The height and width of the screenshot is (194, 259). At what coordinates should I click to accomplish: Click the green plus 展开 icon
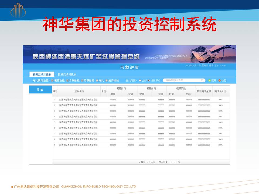[x=209, y=81]
